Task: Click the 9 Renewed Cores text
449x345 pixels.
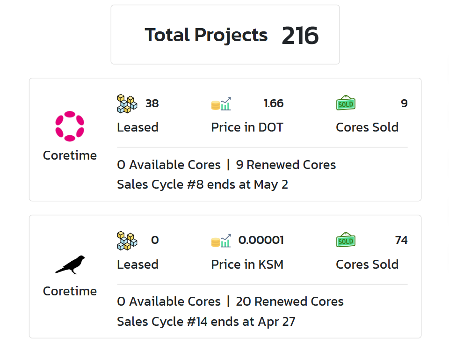Action: coord(286,165)
